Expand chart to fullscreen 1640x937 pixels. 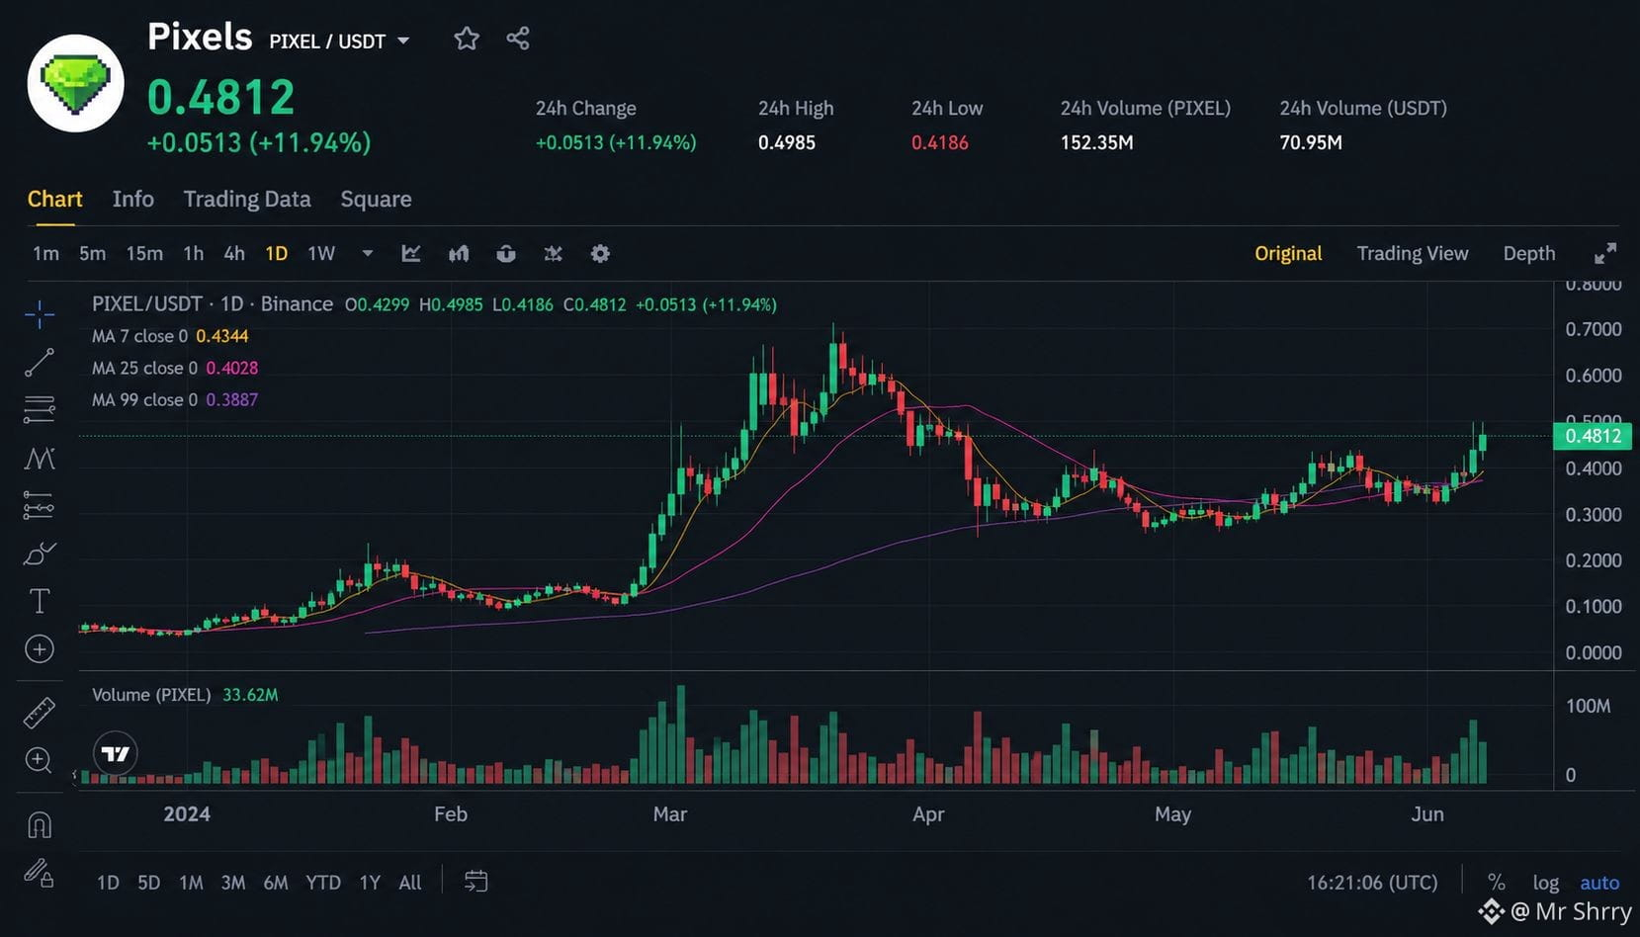1605,254
